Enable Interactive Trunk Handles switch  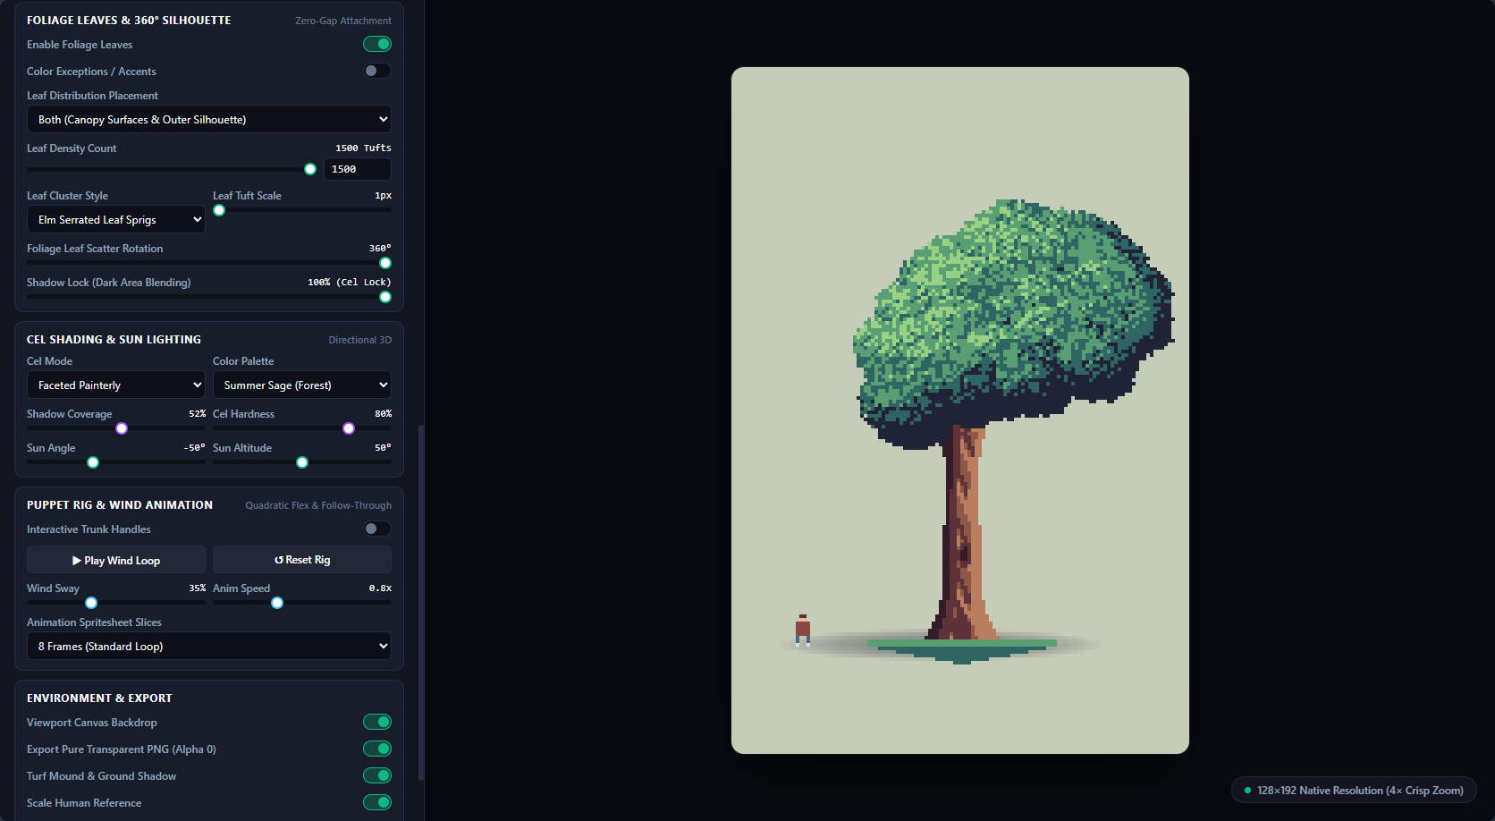(377, 529)
